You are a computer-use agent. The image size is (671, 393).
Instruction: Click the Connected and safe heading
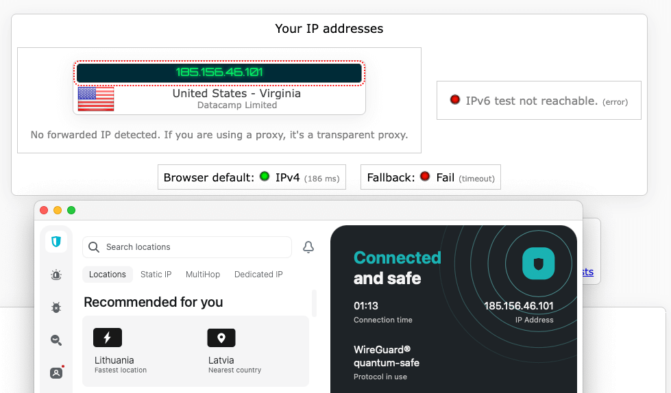397,268
